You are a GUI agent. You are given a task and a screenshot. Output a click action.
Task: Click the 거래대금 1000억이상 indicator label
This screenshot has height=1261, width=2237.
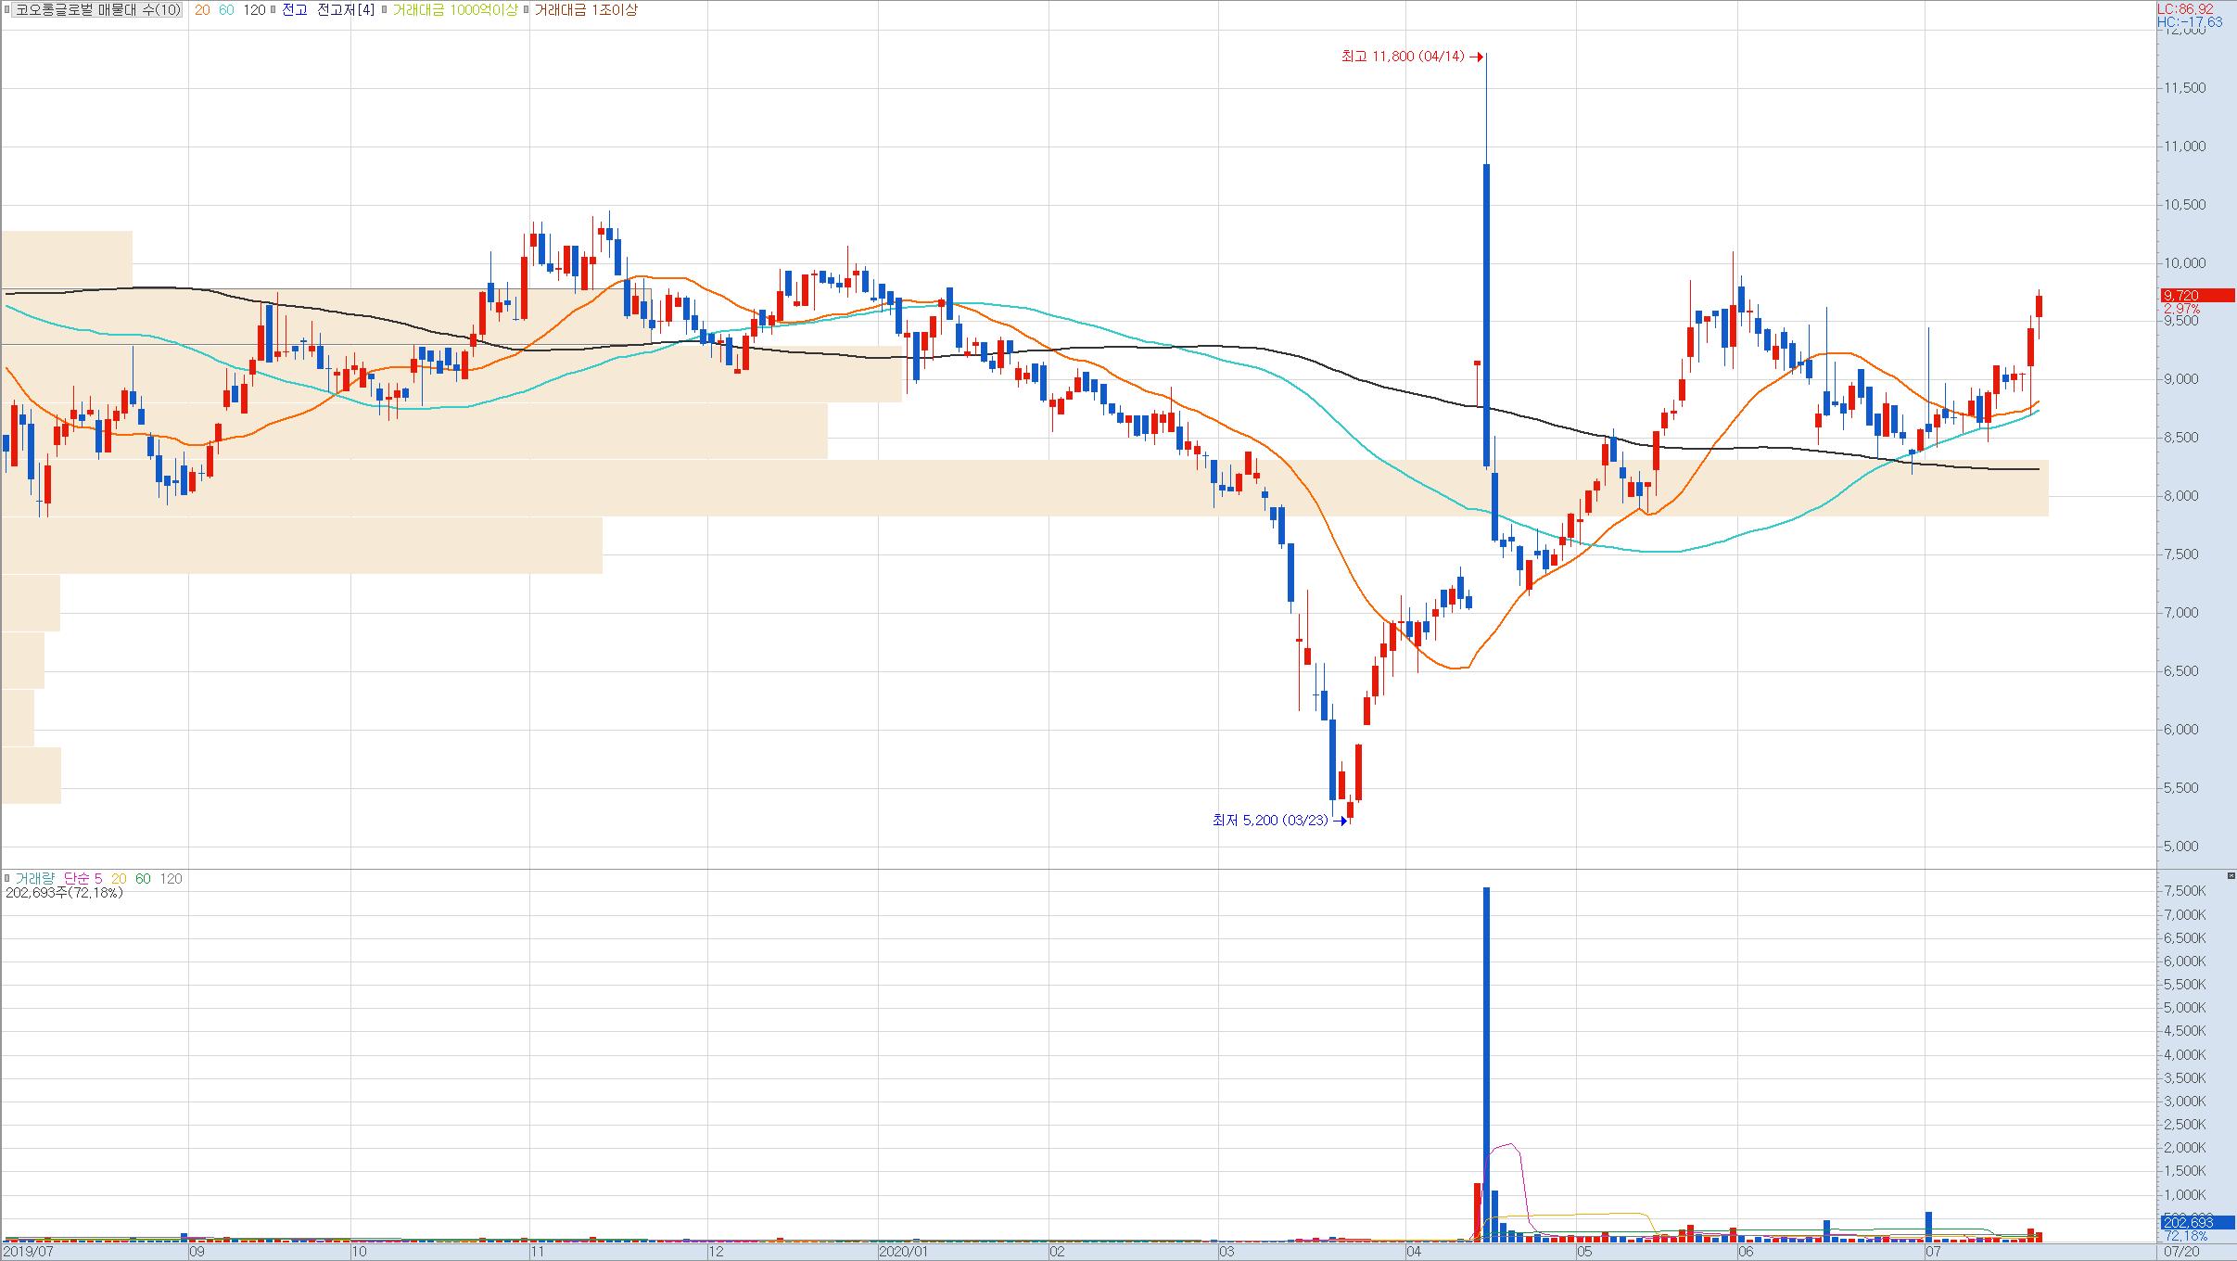click(x=454, y=10)
